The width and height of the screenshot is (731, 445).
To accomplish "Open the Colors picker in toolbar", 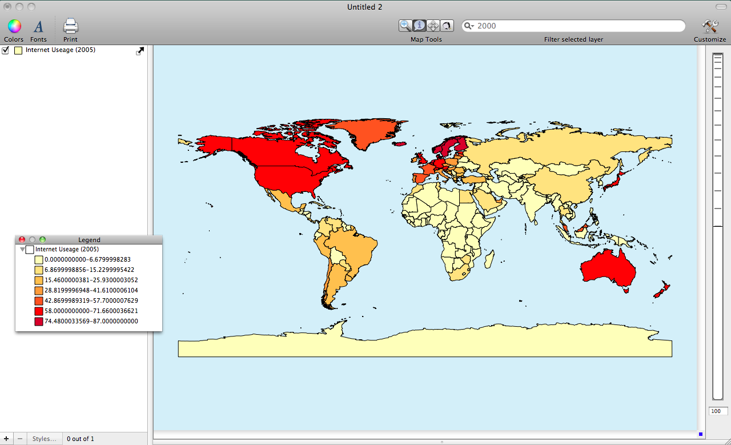I will (x=14, y=26).
